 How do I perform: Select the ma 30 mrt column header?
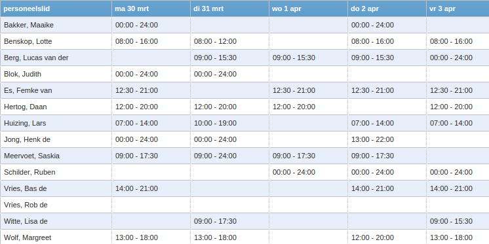(151, 9)
